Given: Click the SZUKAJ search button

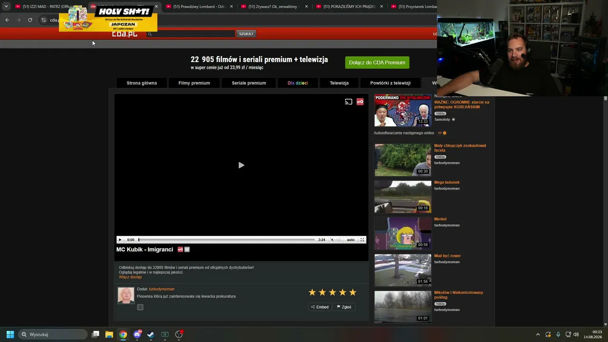Looking at the screenshot, I should pos(246,34).
